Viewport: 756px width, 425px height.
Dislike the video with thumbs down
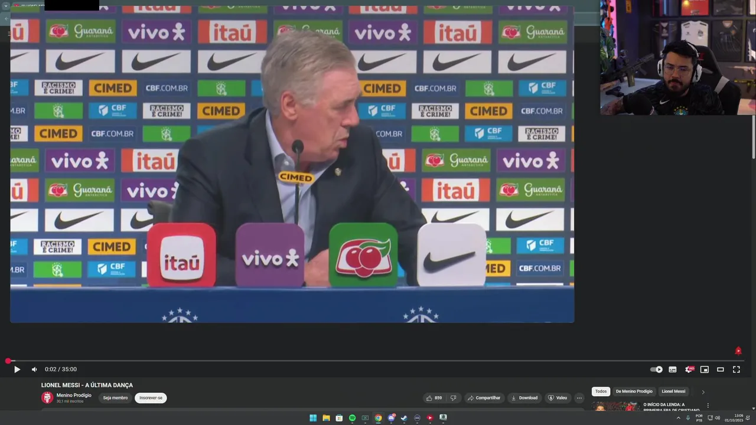click(x=453, y=398)
